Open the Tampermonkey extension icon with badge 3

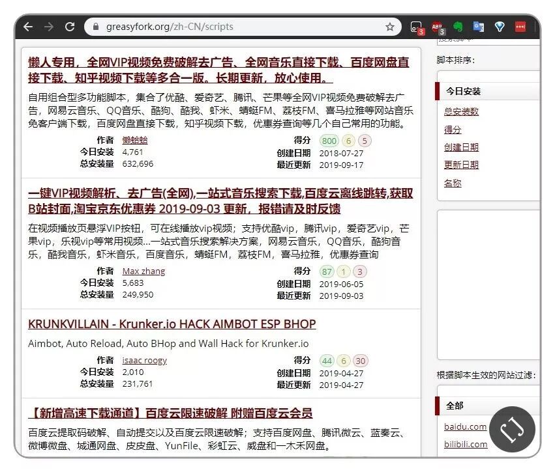pyautogui.click(x=417, y=27)
